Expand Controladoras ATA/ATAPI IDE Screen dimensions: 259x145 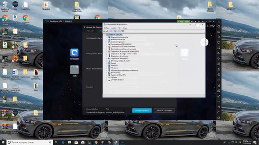[x=107, y=44]
